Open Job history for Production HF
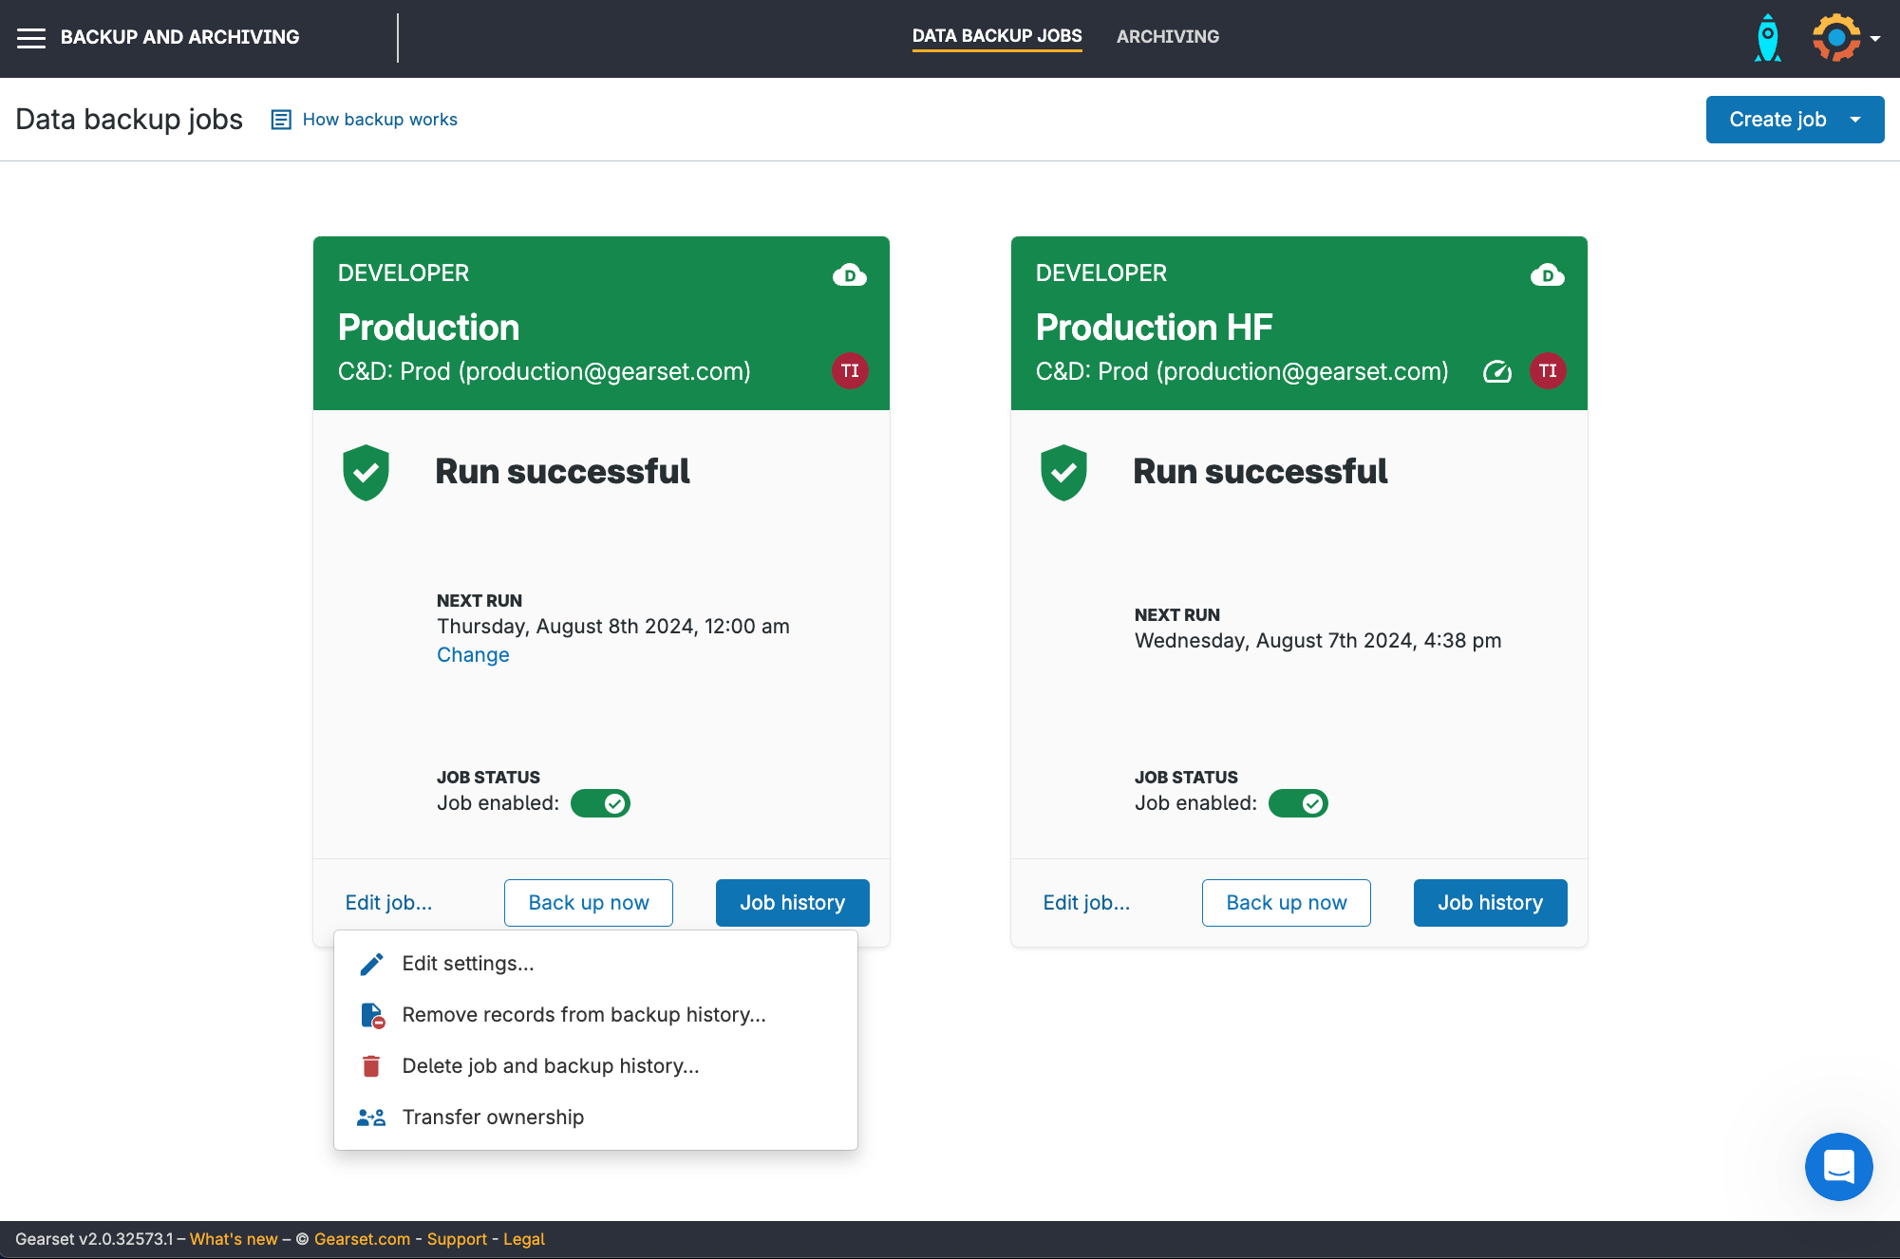The height and width of the screenshot is (1259, 1900). [x=1489, y=903]
